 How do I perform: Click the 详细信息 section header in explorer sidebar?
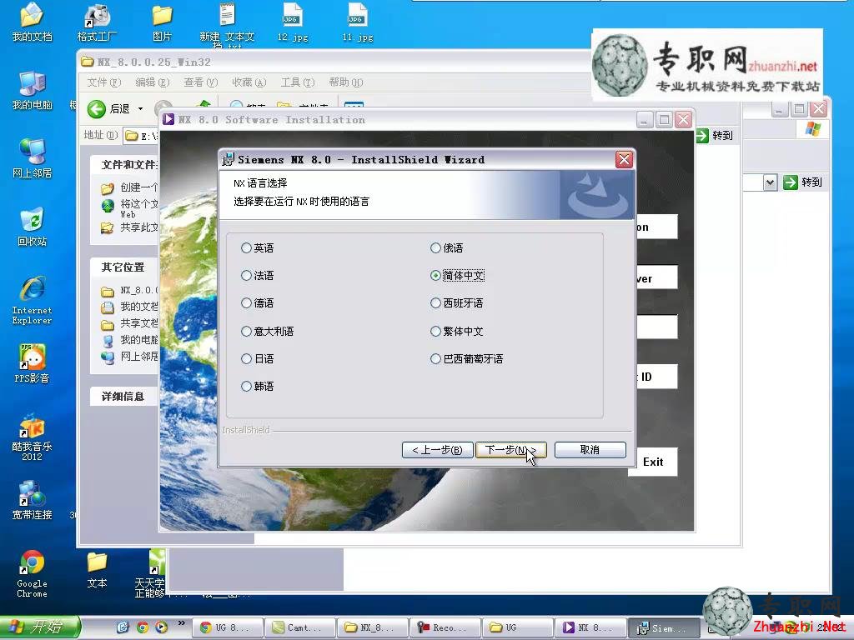123,397
